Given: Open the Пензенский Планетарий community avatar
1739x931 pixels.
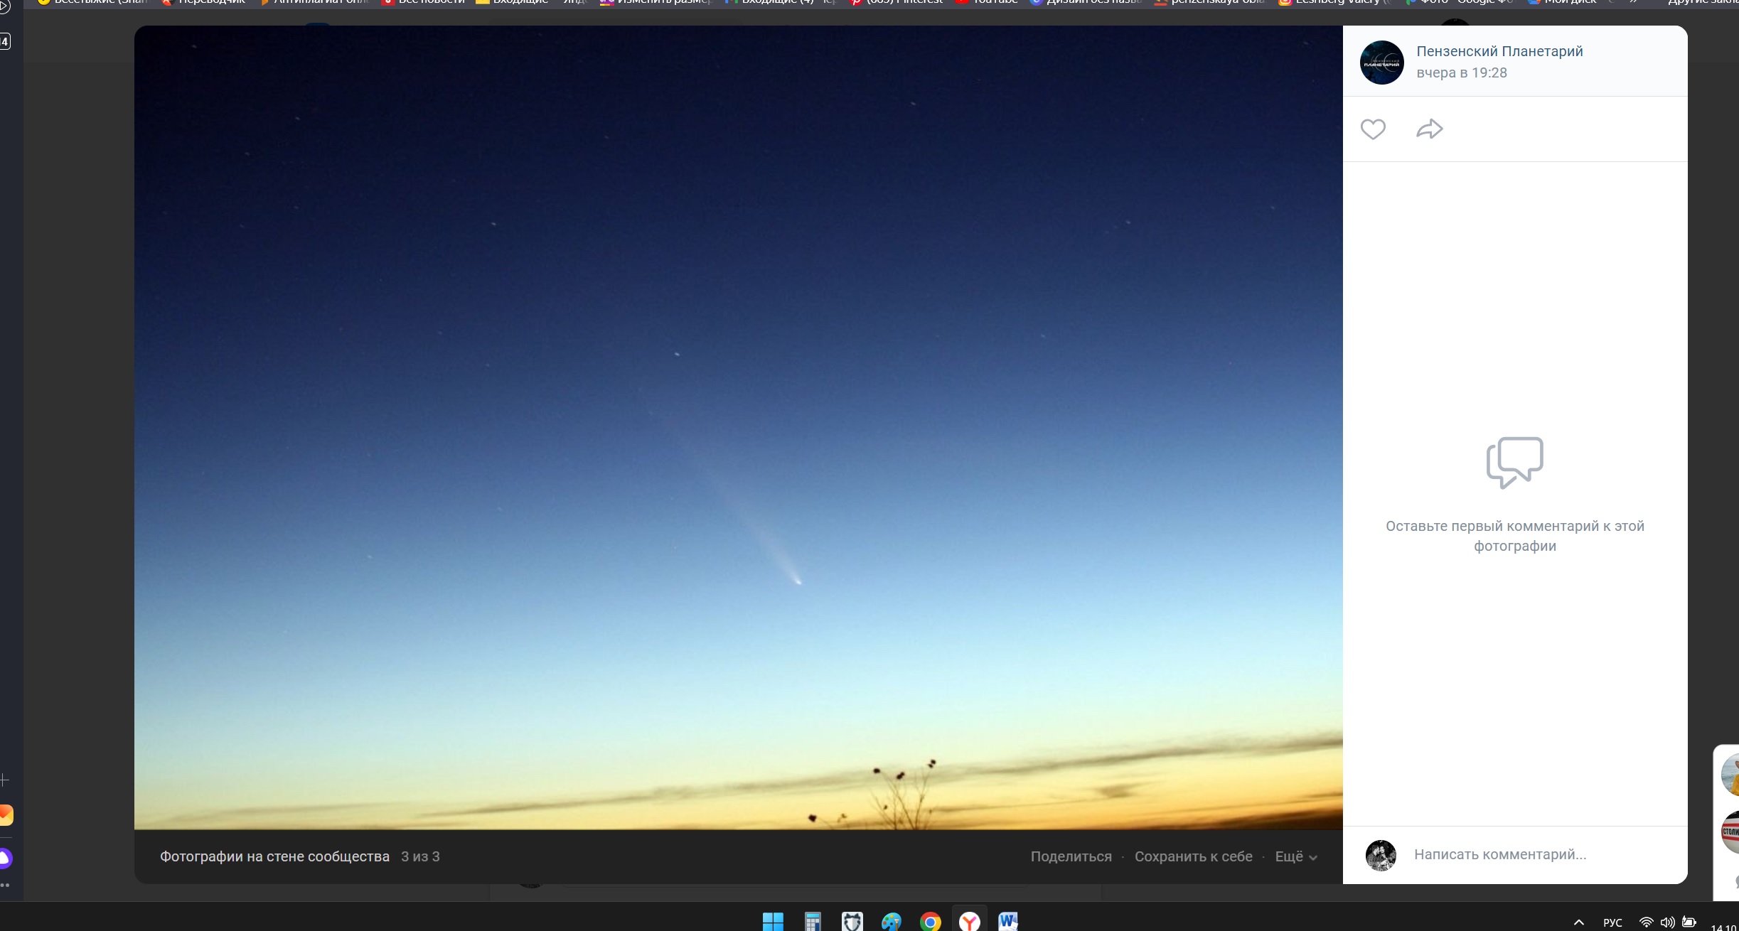Looking at the screenshot, I should [x=1381, y=63].
